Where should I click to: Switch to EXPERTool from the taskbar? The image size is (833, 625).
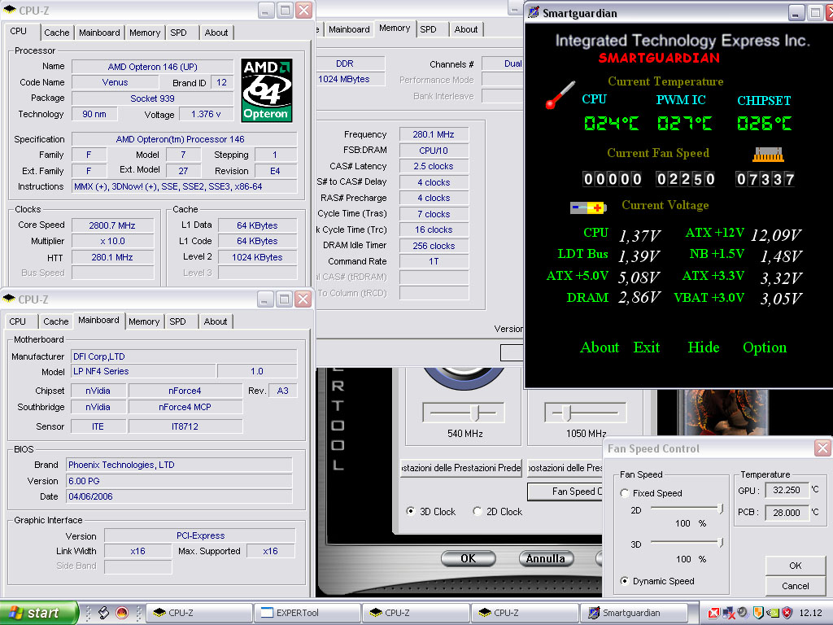(x=307, y=613)
